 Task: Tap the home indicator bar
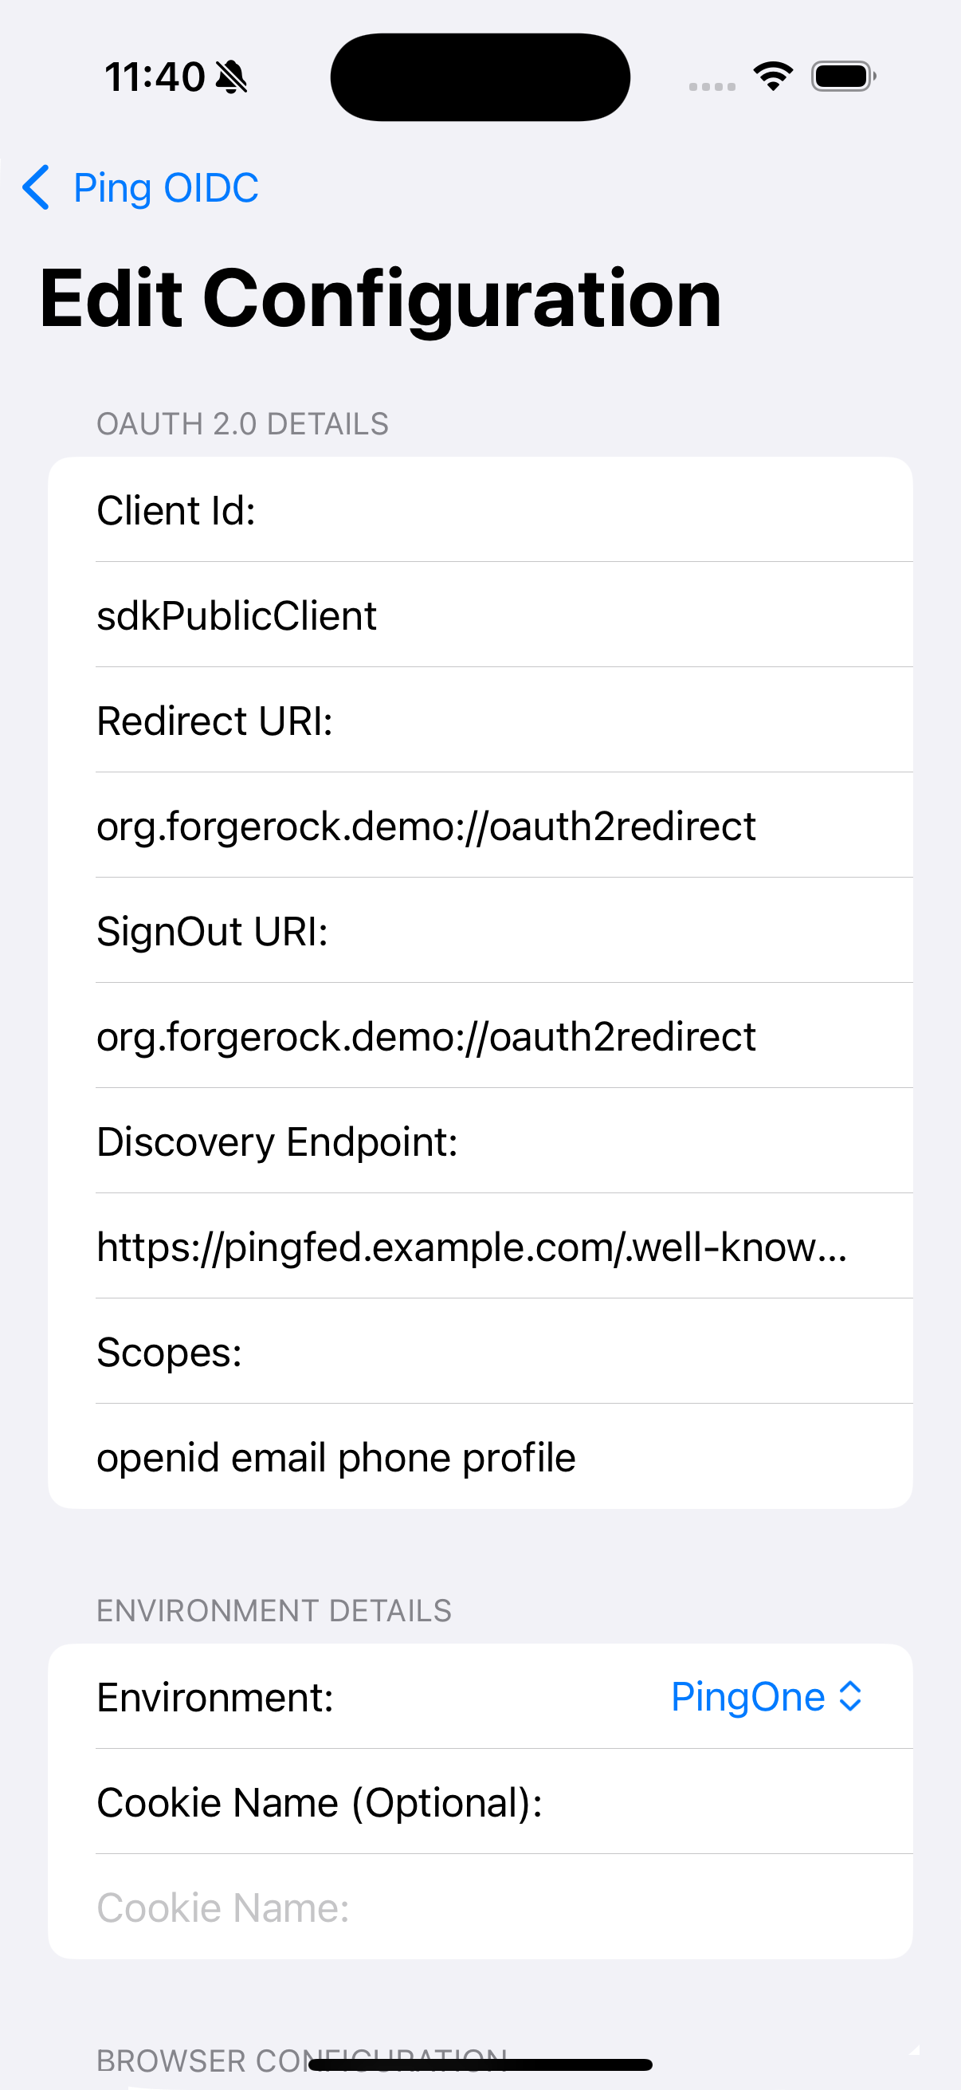(x=480, y=2064)
